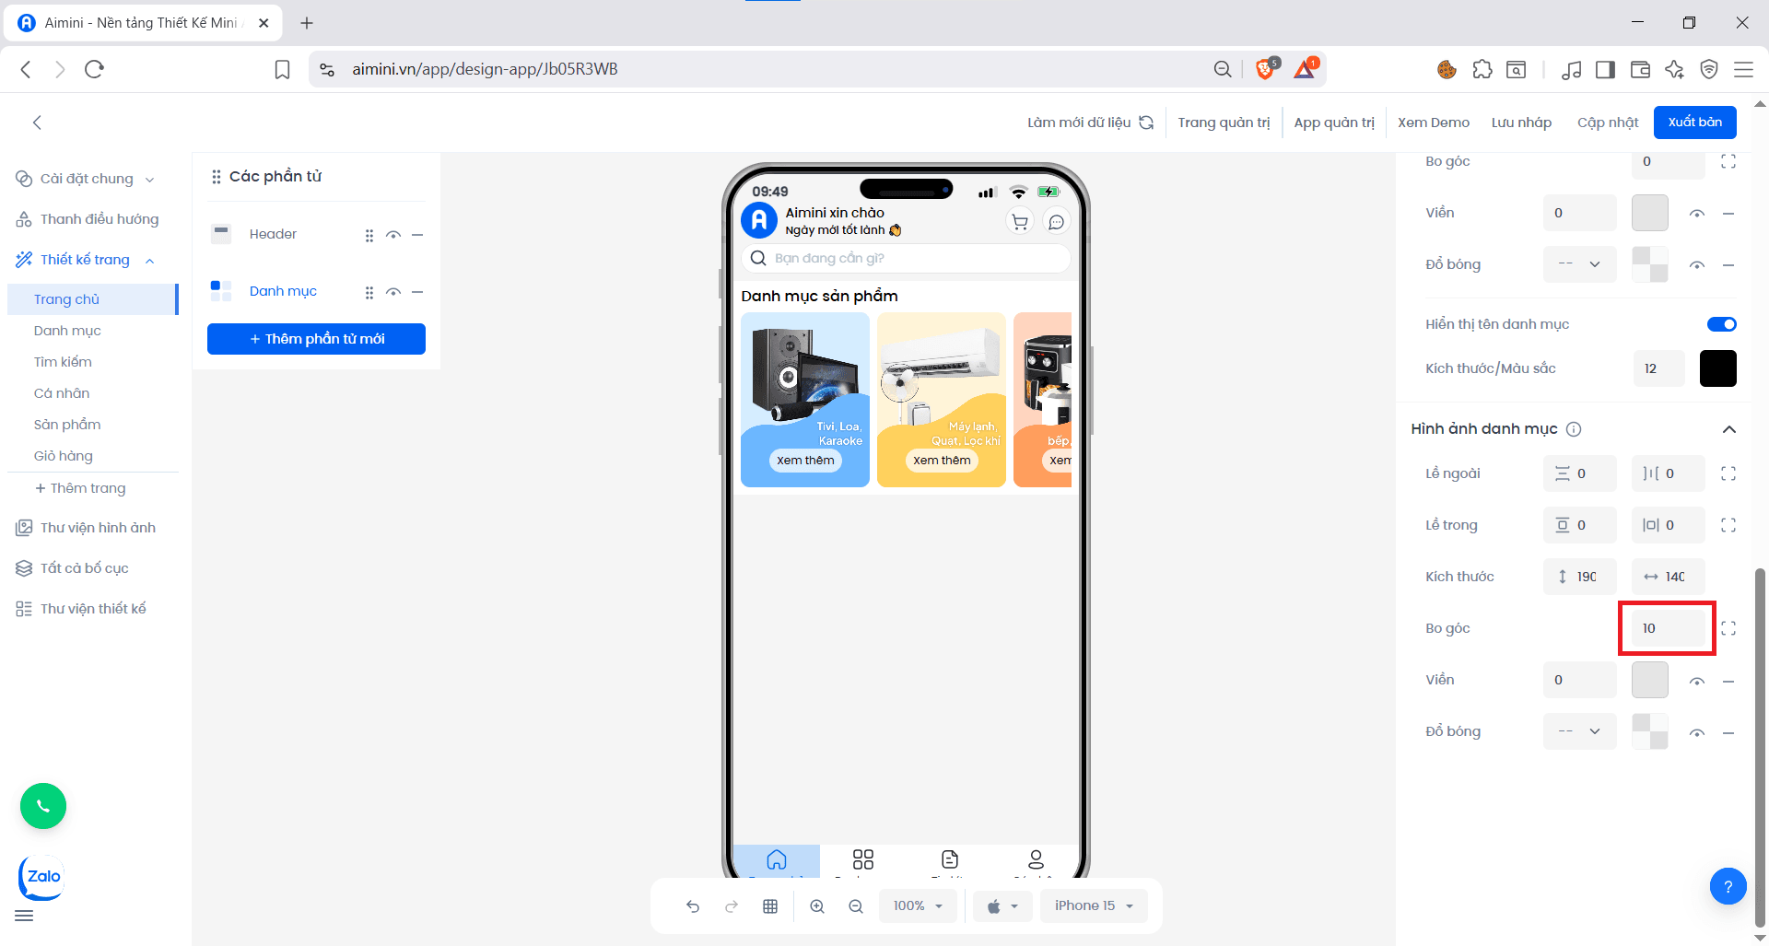1769x946 pixels.
Task: Select Sản phẩm page in sidebar
Action: pos(67,425)
